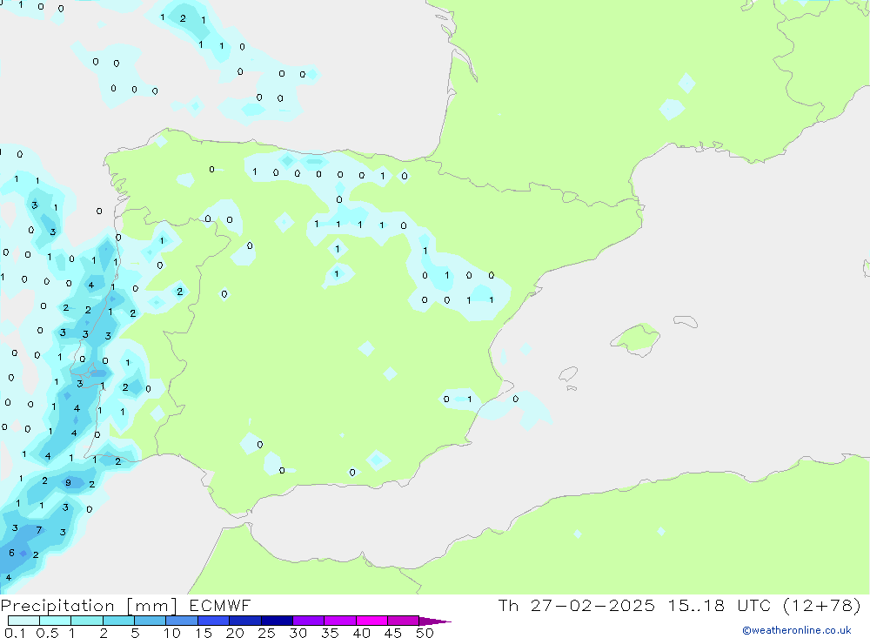Pick the 0.1–0.5 mm lightest legend swatch
870x638 pixels.
coord(23,621)
